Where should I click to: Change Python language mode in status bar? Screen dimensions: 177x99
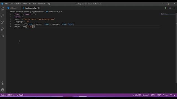pos(165,95)
